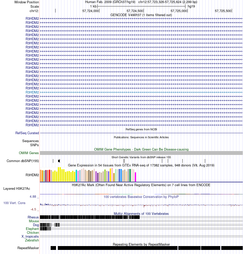The image size is (243, 254).
Task: Click the chr12: ruler label
Action: coord(34,11)
